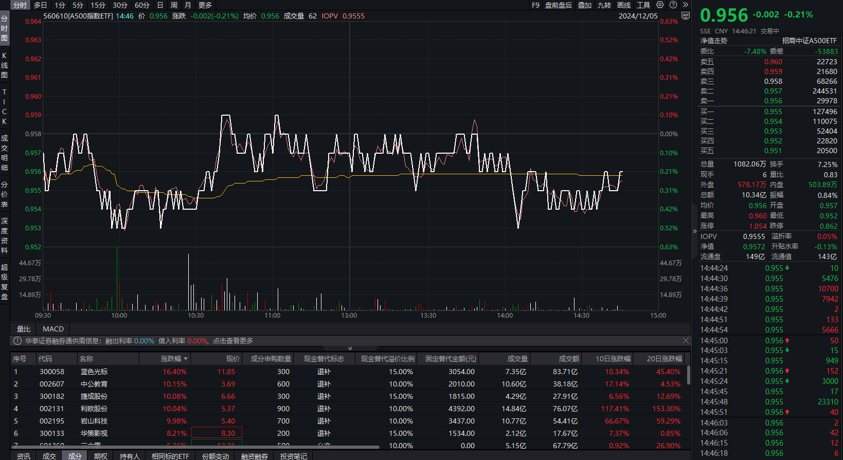The height and width of the screenshot is (460, 843).
Task: Click the info exclamation icon in notice bar
Action: point(17,341)
